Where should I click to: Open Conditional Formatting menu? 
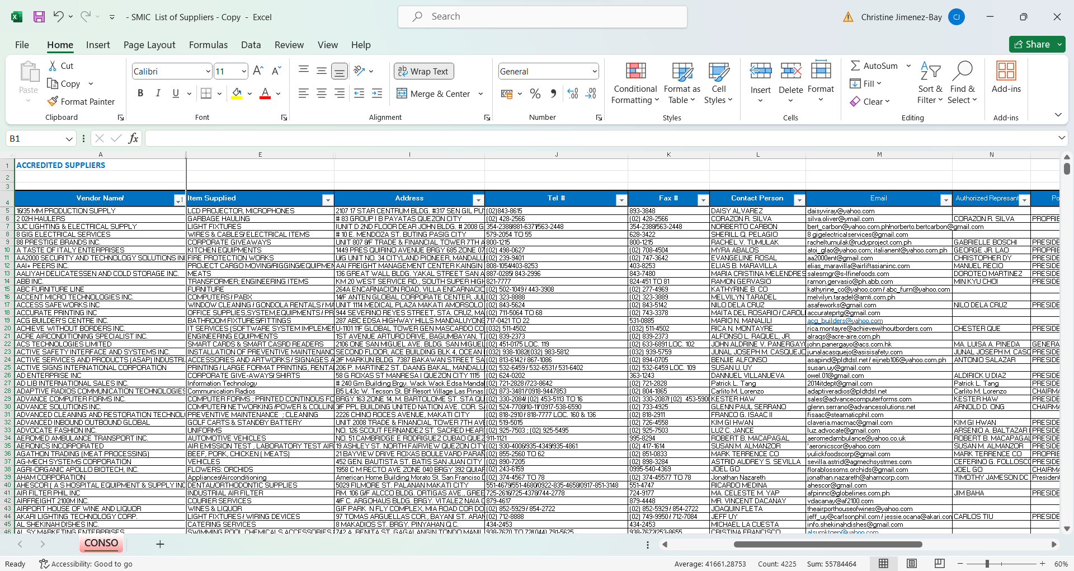[635, 83]
